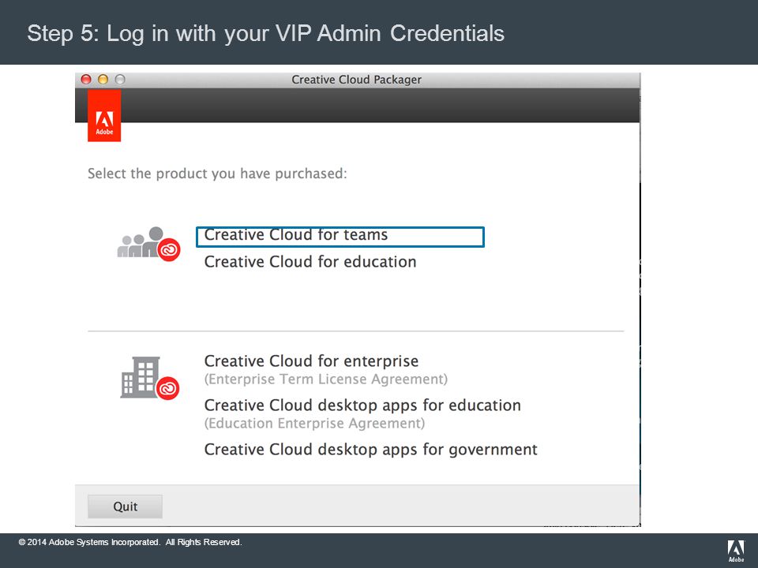Click the enterprise building icon
The image size is (758, 568).
(150, 378)
